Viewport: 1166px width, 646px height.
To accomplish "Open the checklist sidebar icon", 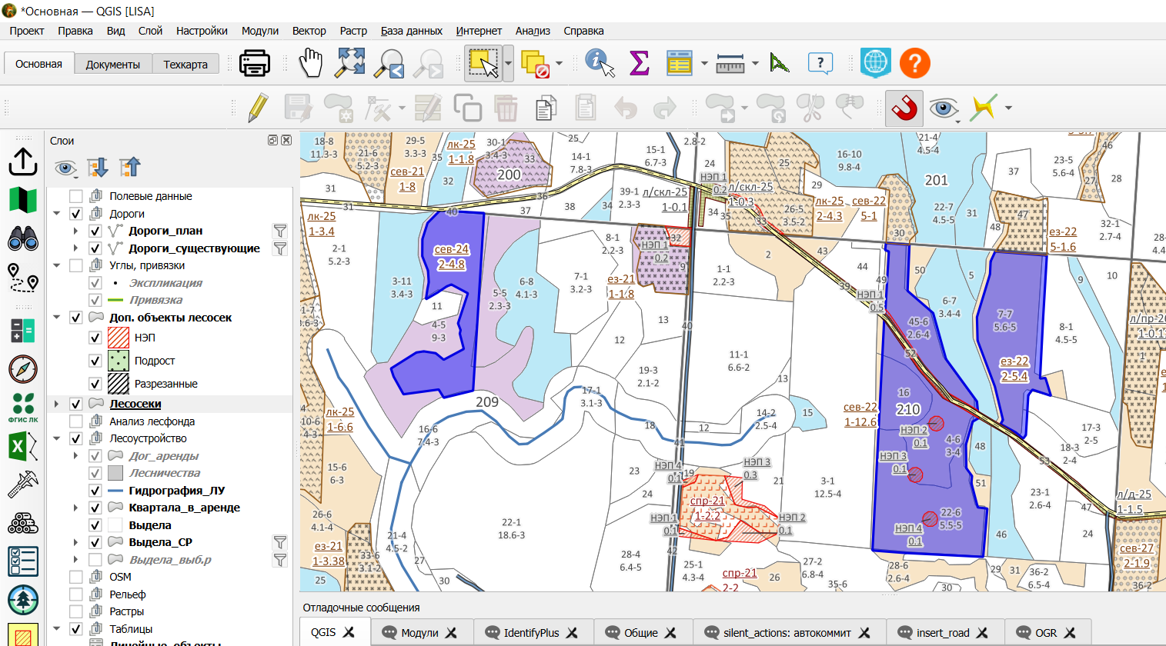I will click(23, 561).
